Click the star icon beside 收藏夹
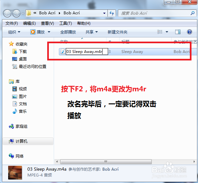This screenshot has width=198, height=183. point(11,44)
